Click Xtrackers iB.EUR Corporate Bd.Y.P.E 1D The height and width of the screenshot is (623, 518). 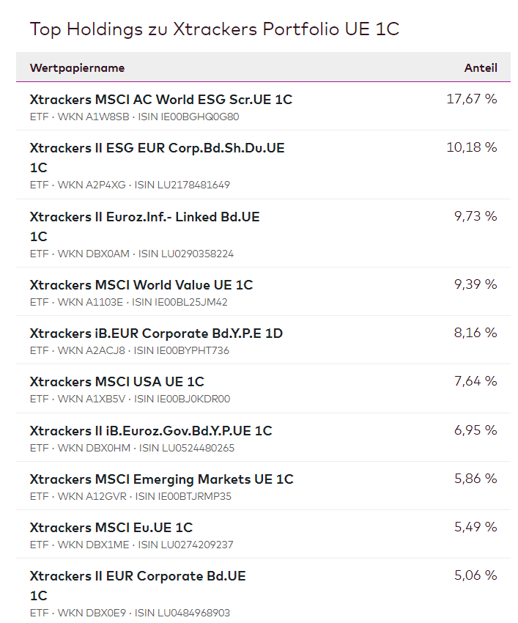156,333
